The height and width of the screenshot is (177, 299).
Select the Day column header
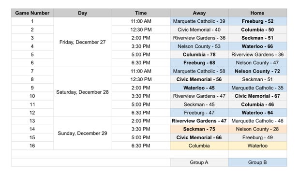[83, 13]
